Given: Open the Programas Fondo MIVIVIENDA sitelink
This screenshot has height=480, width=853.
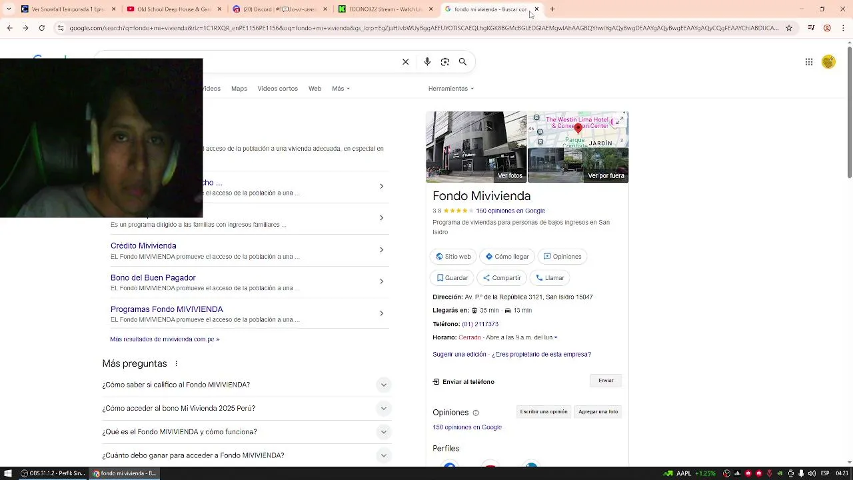Looking at the screenshot, I should (x=167, y=309).
